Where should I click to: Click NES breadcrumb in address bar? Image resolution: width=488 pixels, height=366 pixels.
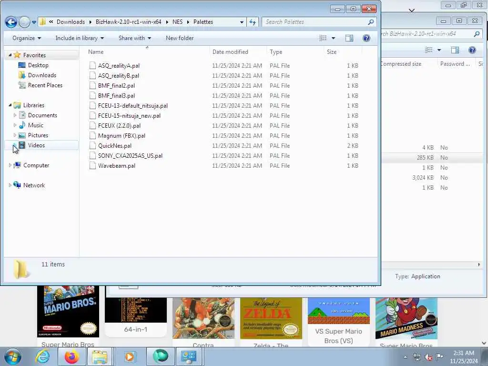point(177,22)
